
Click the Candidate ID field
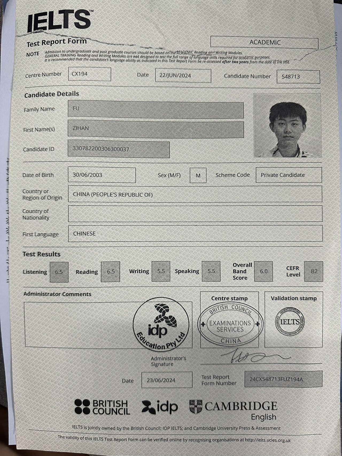[x=119, y=149]
